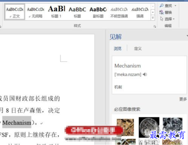Screen dimensions: 188x145
Task: Open the 见解 pane options arrow
Action: [187, 36]
